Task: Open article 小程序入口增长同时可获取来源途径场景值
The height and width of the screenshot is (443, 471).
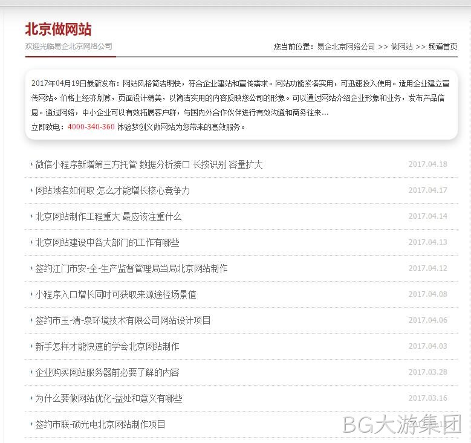Action: click(115, 294)
